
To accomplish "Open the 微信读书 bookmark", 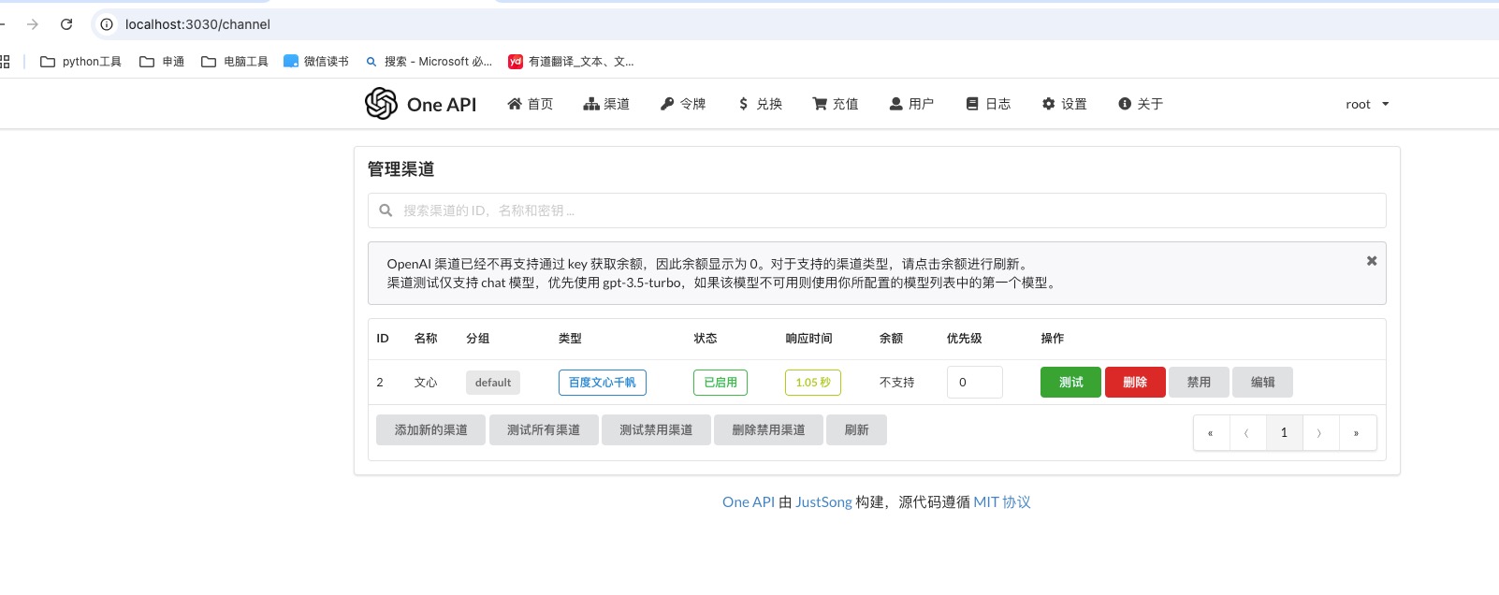I will pos(316,62).
